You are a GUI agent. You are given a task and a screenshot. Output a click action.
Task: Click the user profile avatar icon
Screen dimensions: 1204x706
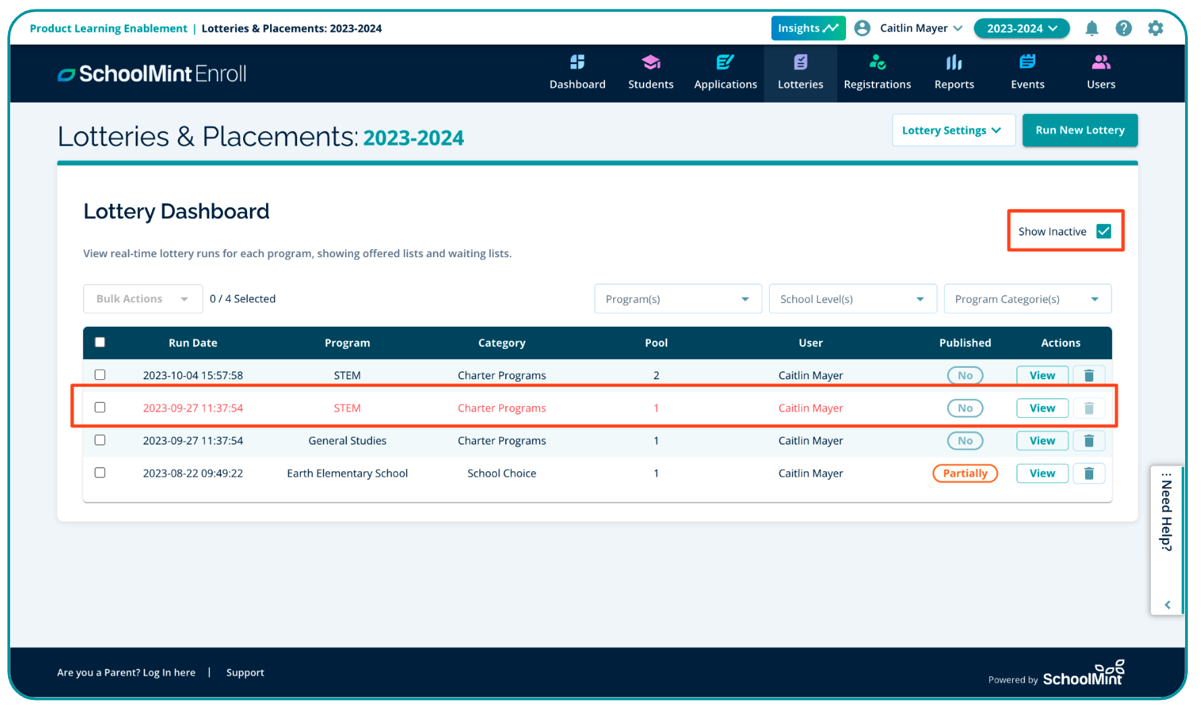(862, 28)
